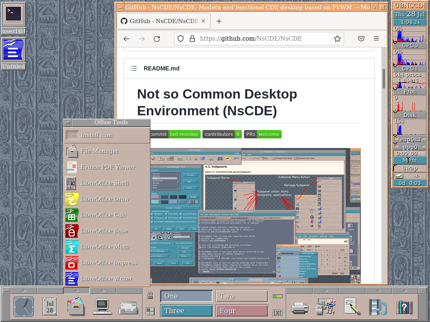Expand the subpanel above the clock
This screenshot has height=322, width=430.
pyautogui.click(x=23, y=291)
